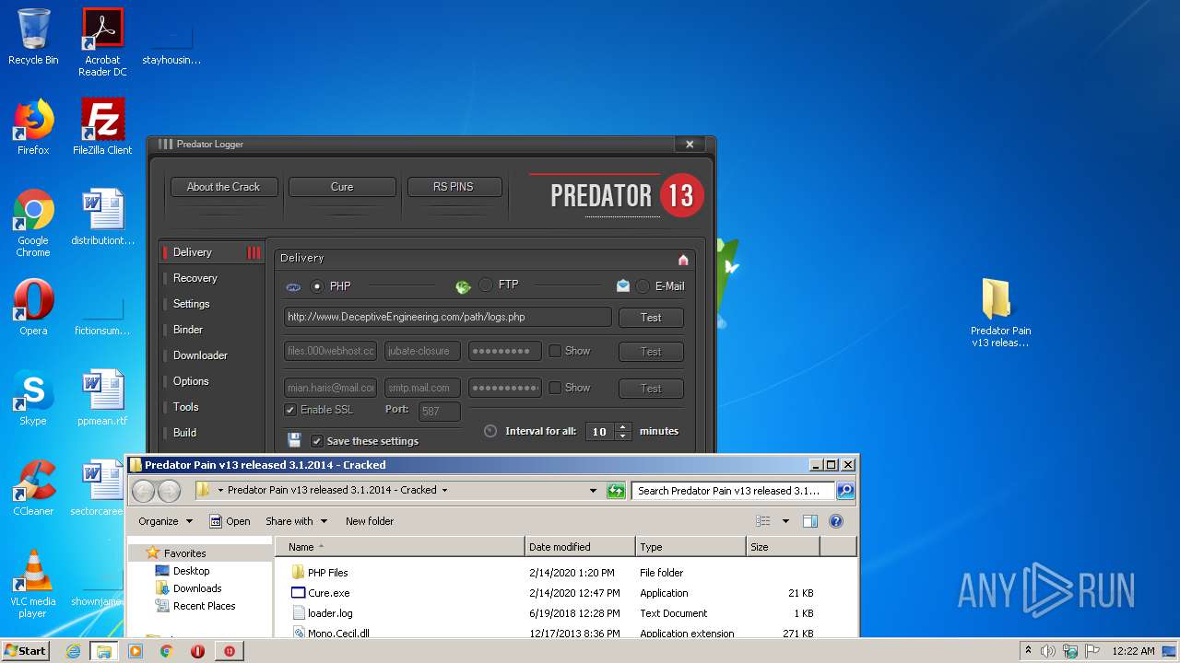Screen dimensions: 1180x663
Task: Uncheck Save these settings checkbox
Action: click(x=316, y=441)
